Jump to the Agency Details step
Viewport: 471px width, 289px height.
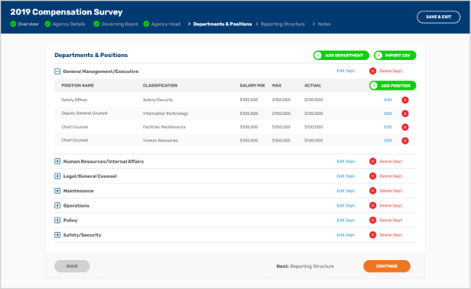67,24
